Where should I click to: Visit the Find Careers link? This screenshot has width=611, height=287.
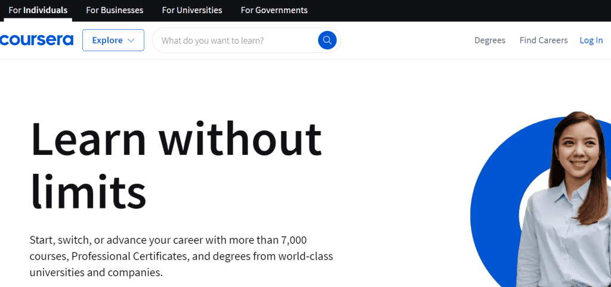click(544, 40)
